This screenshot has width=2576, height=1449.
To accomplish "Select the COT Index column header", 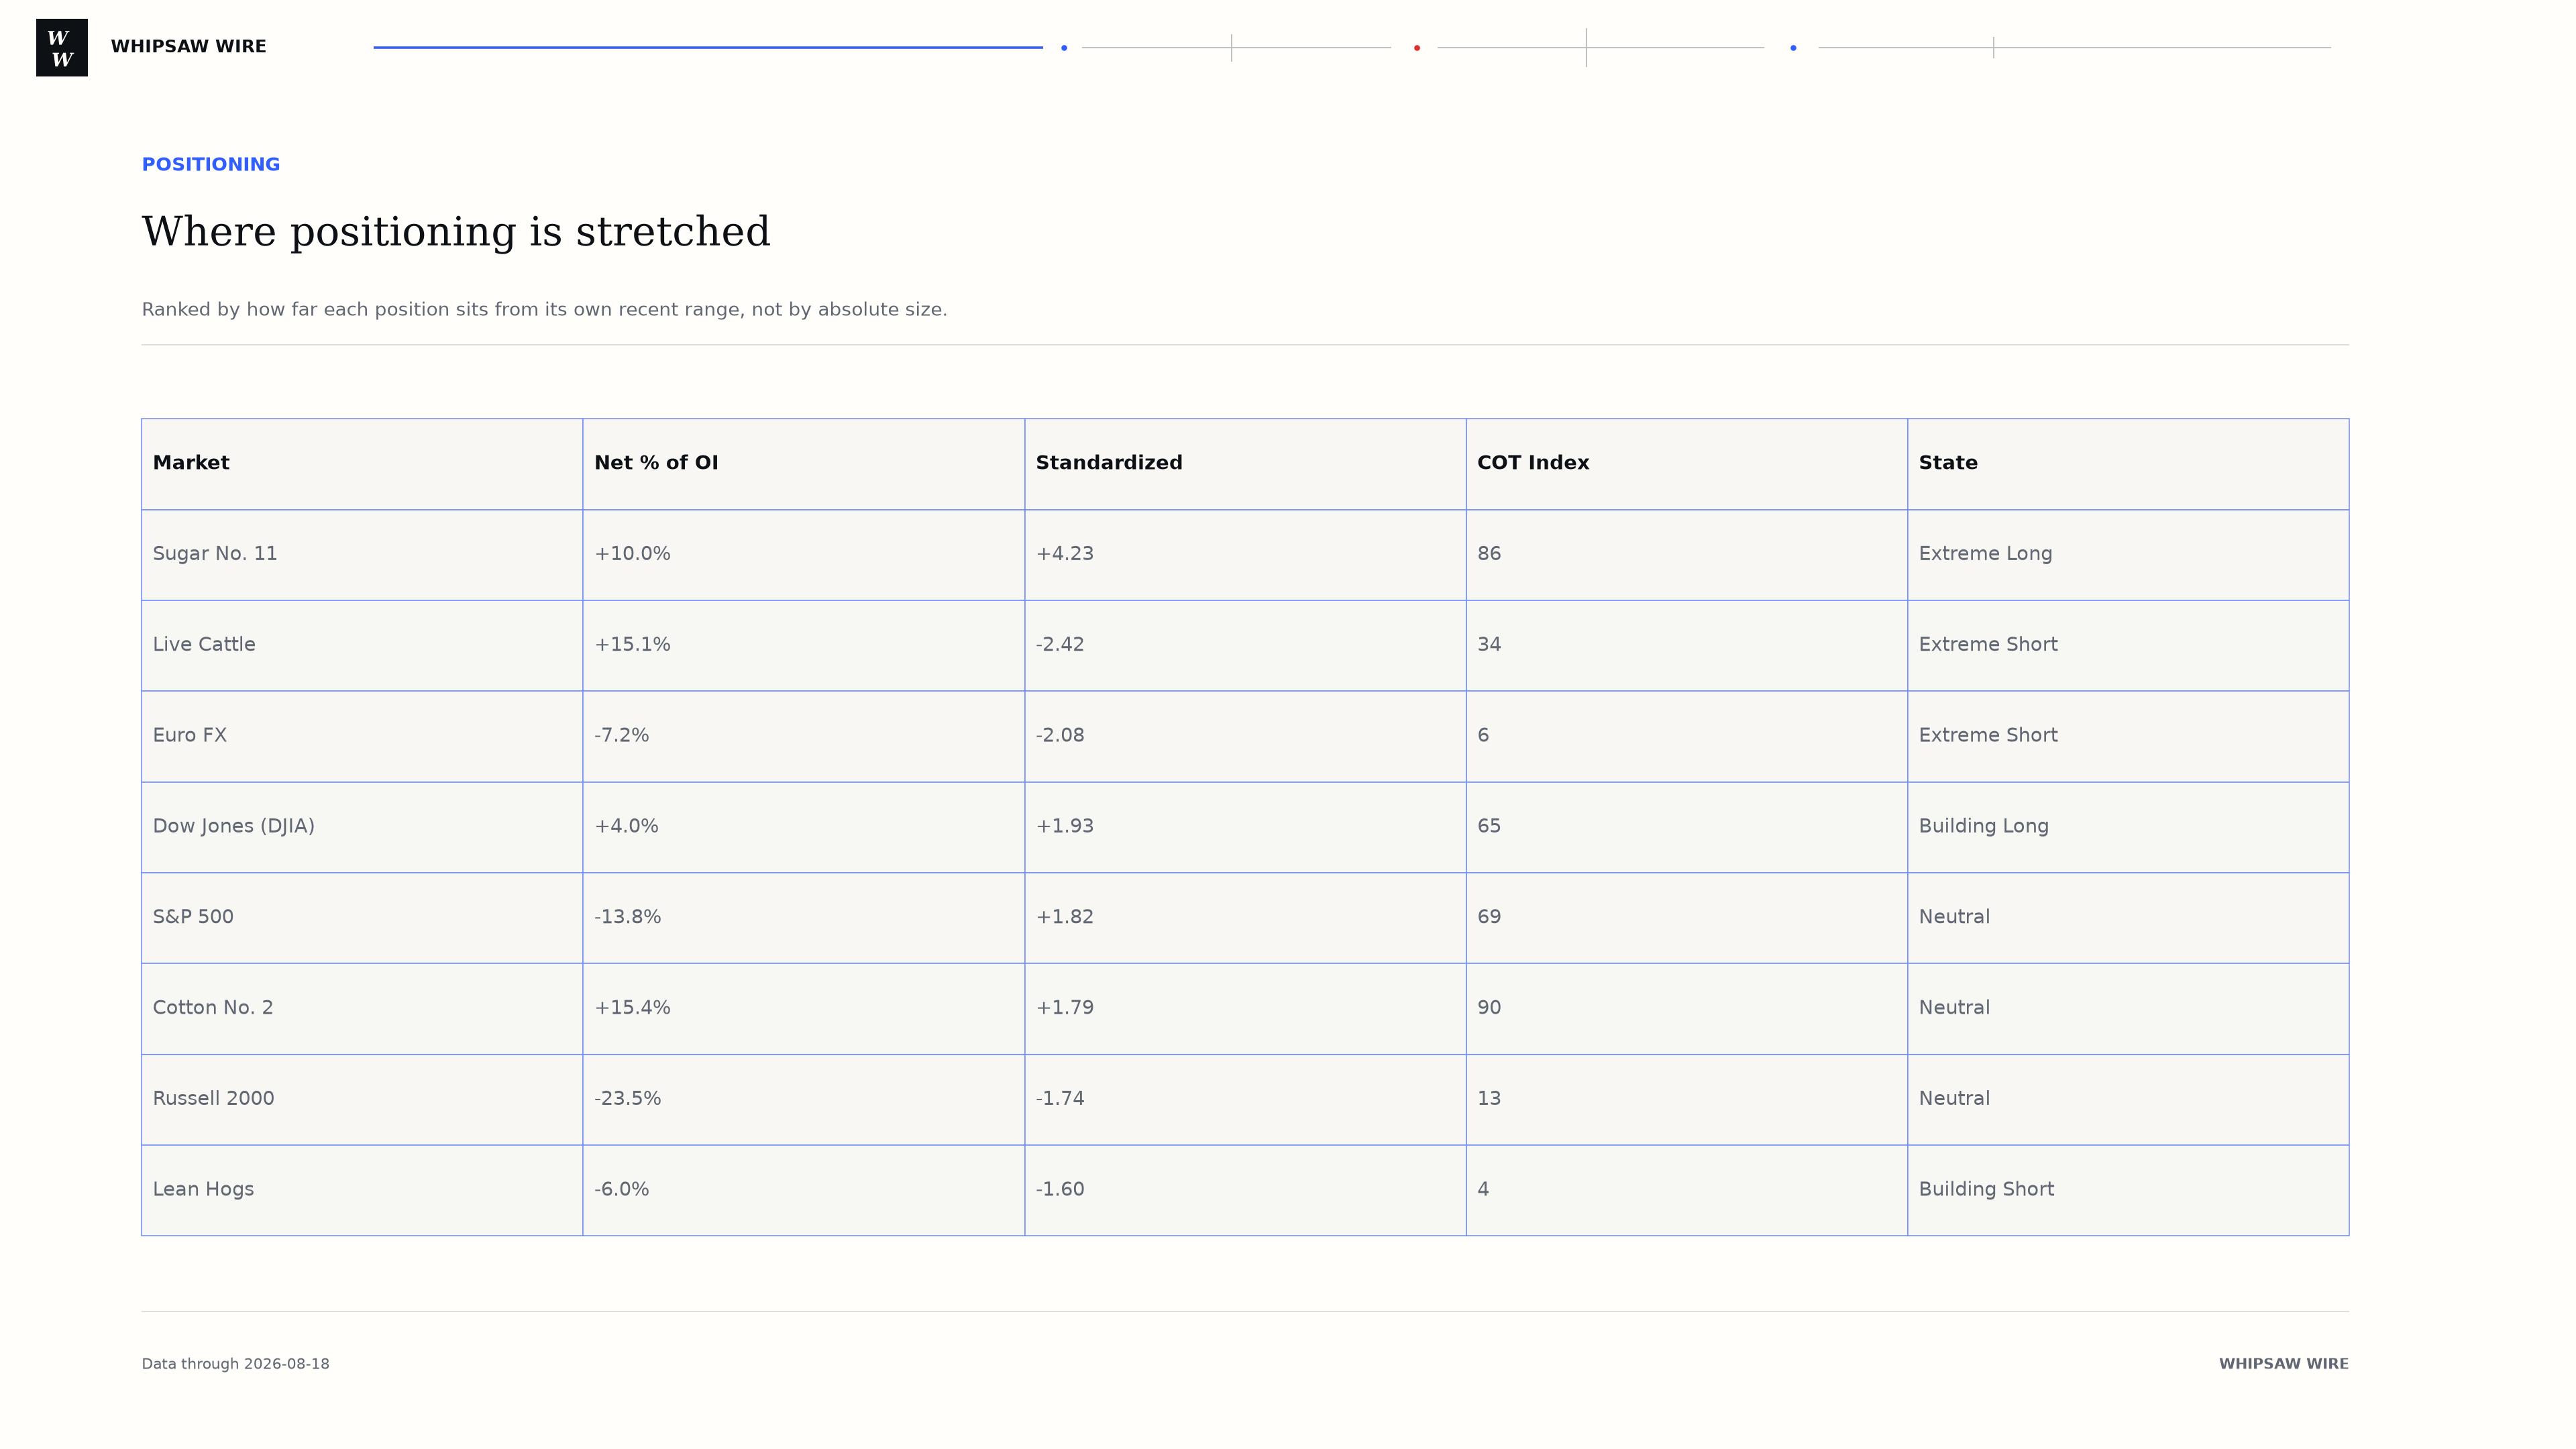I will click(x=1687, y=464).
